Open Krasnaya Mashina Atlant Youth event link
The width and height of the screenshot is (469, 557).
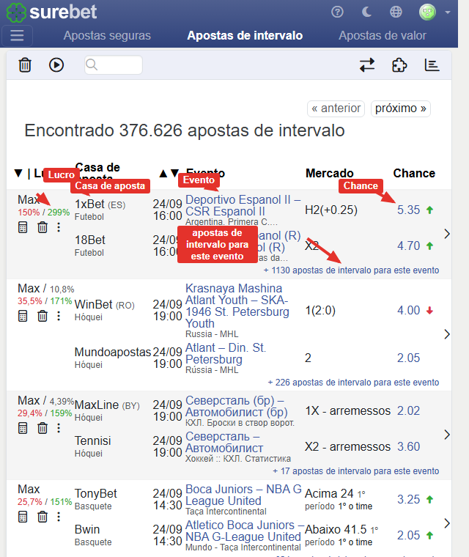pos(237,306)
